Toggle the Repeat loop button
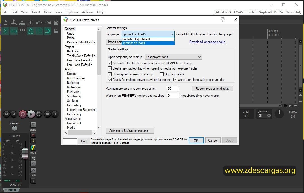The width and height of the screenshot is (304, 193). click(x=38, y=114)
